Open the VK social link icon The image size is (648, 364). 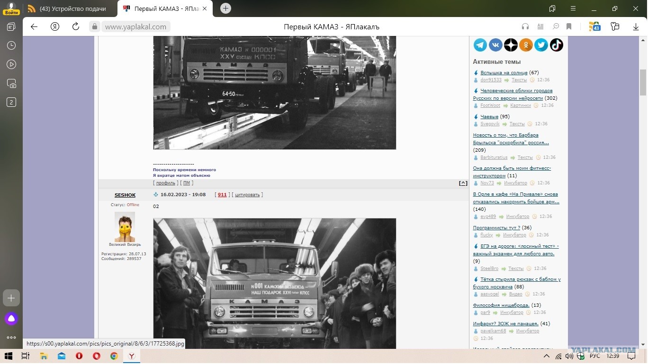(495, 45)
